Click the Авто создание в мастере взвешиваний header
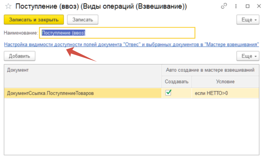Image resolution: width=264 pixels, height=159 pixels. 210,70
